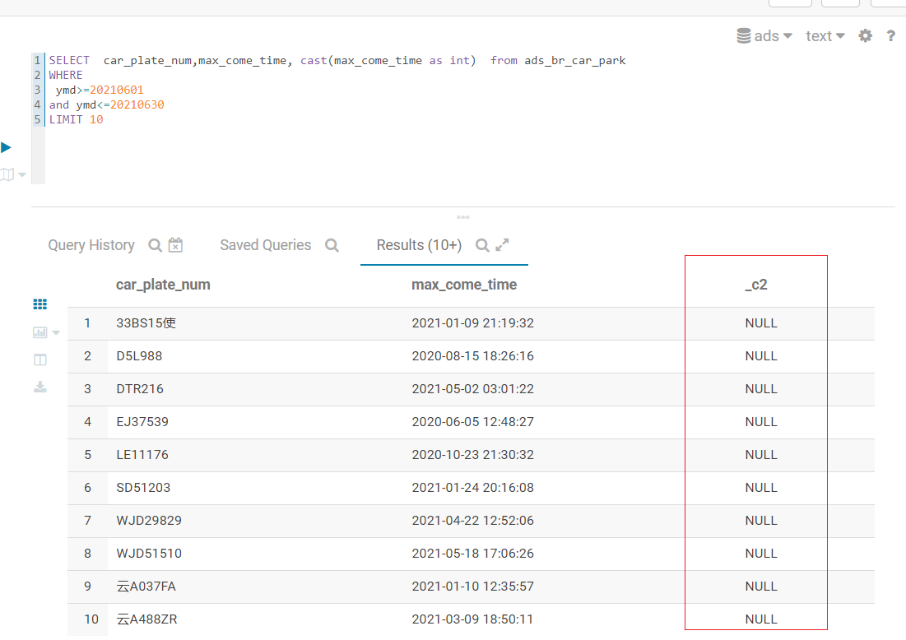Search Saved Queries magnifier icon
Screen dimensions: 906x640
pos(332,245)
